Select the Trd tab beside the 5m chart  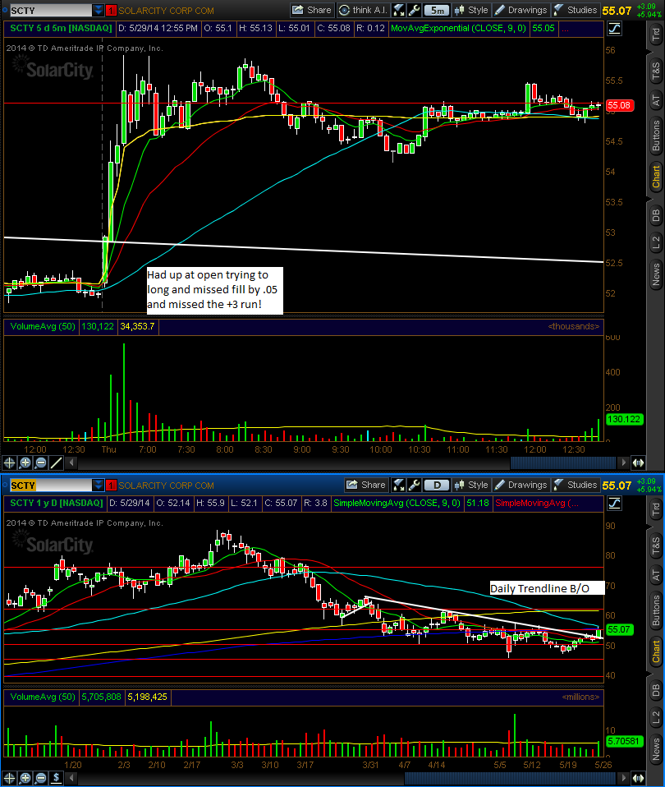(x=656, y=35)
